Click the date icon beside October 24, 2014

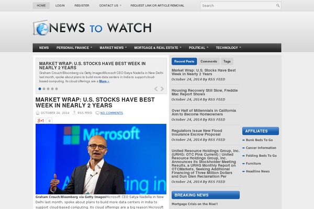click(x=38, y=113)
